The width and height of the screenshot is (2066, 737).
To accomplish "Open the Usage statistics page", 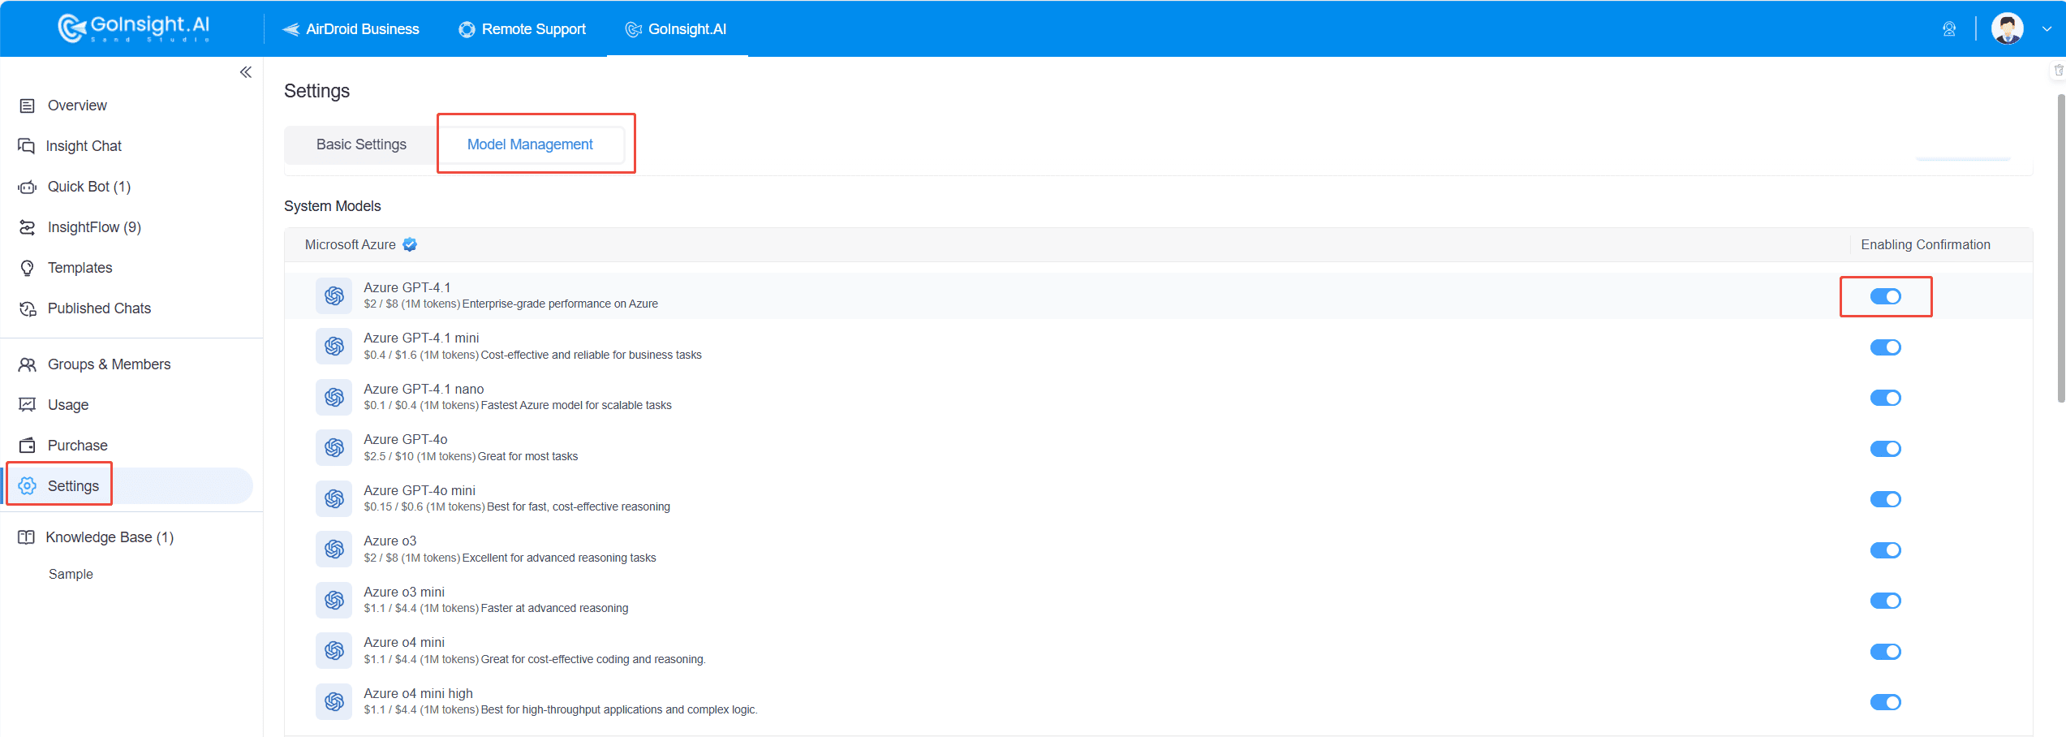I will (x=67, y=405).
